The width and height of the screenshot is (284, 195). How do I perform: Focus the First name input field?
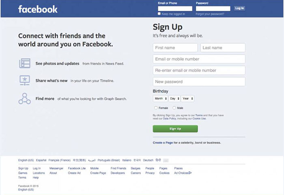pyautogui.click(x=175, y=48)
